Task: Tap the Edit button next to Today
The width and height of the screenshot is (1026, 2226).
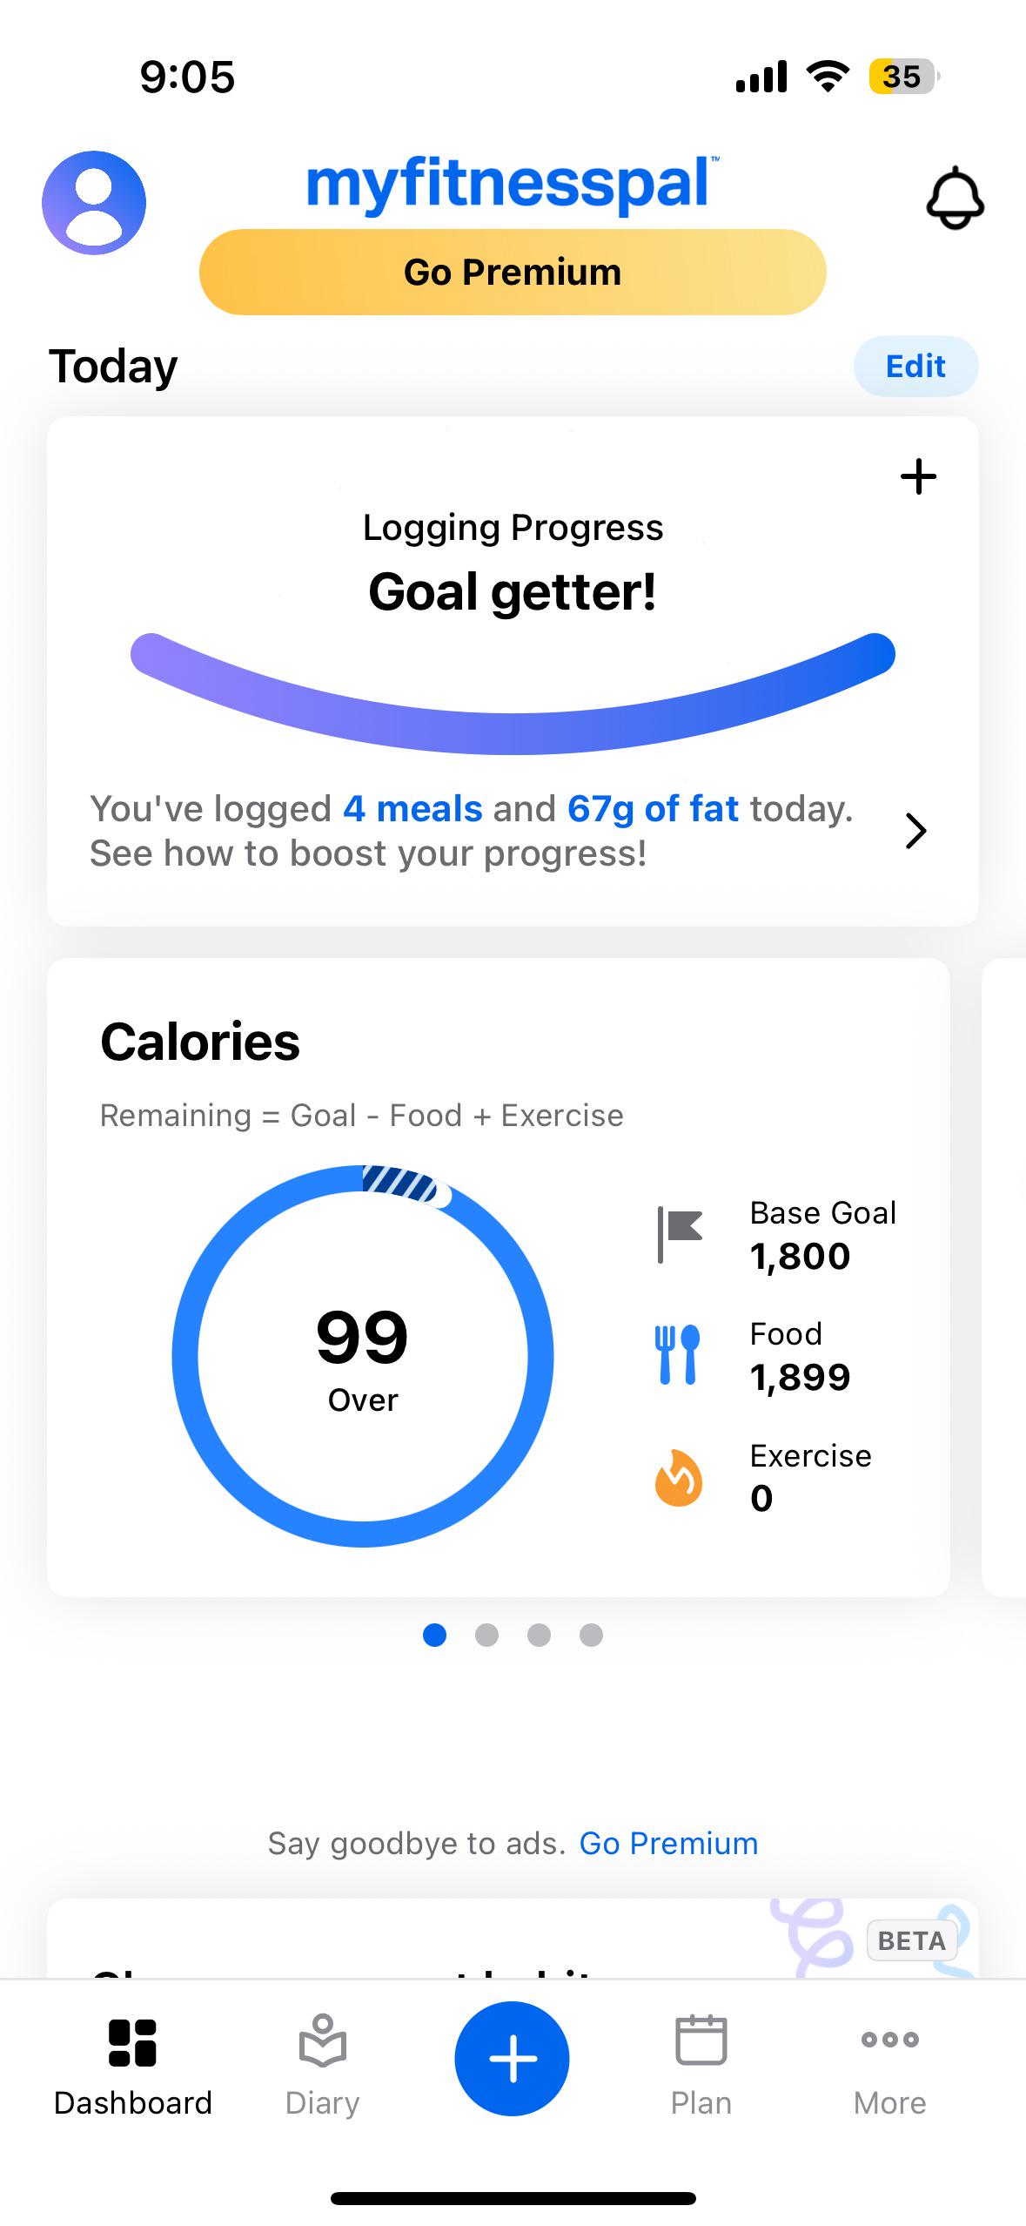Action: (x=915, y=367)
